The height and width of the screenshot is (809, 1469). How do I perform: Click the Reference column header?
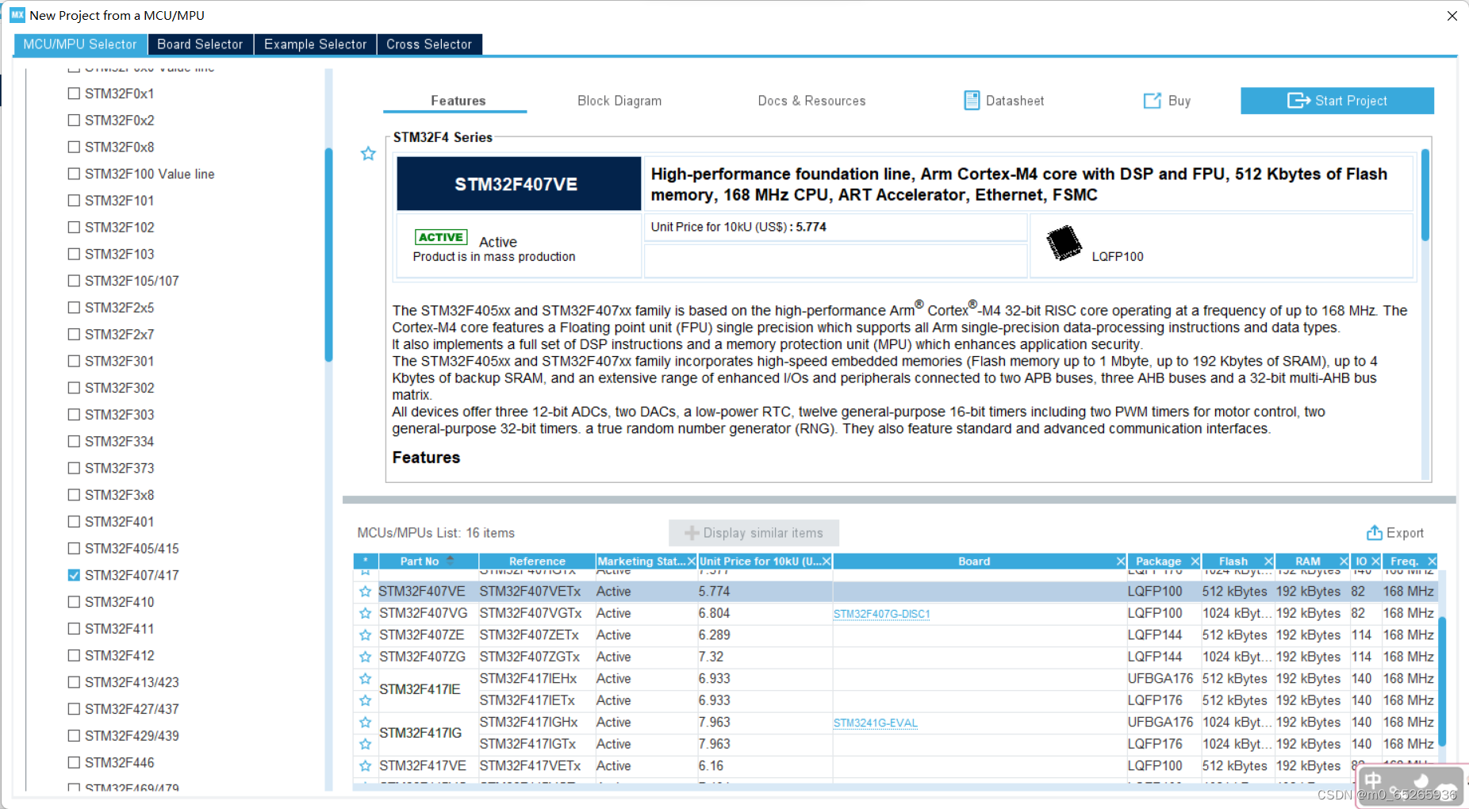[537, 562]
